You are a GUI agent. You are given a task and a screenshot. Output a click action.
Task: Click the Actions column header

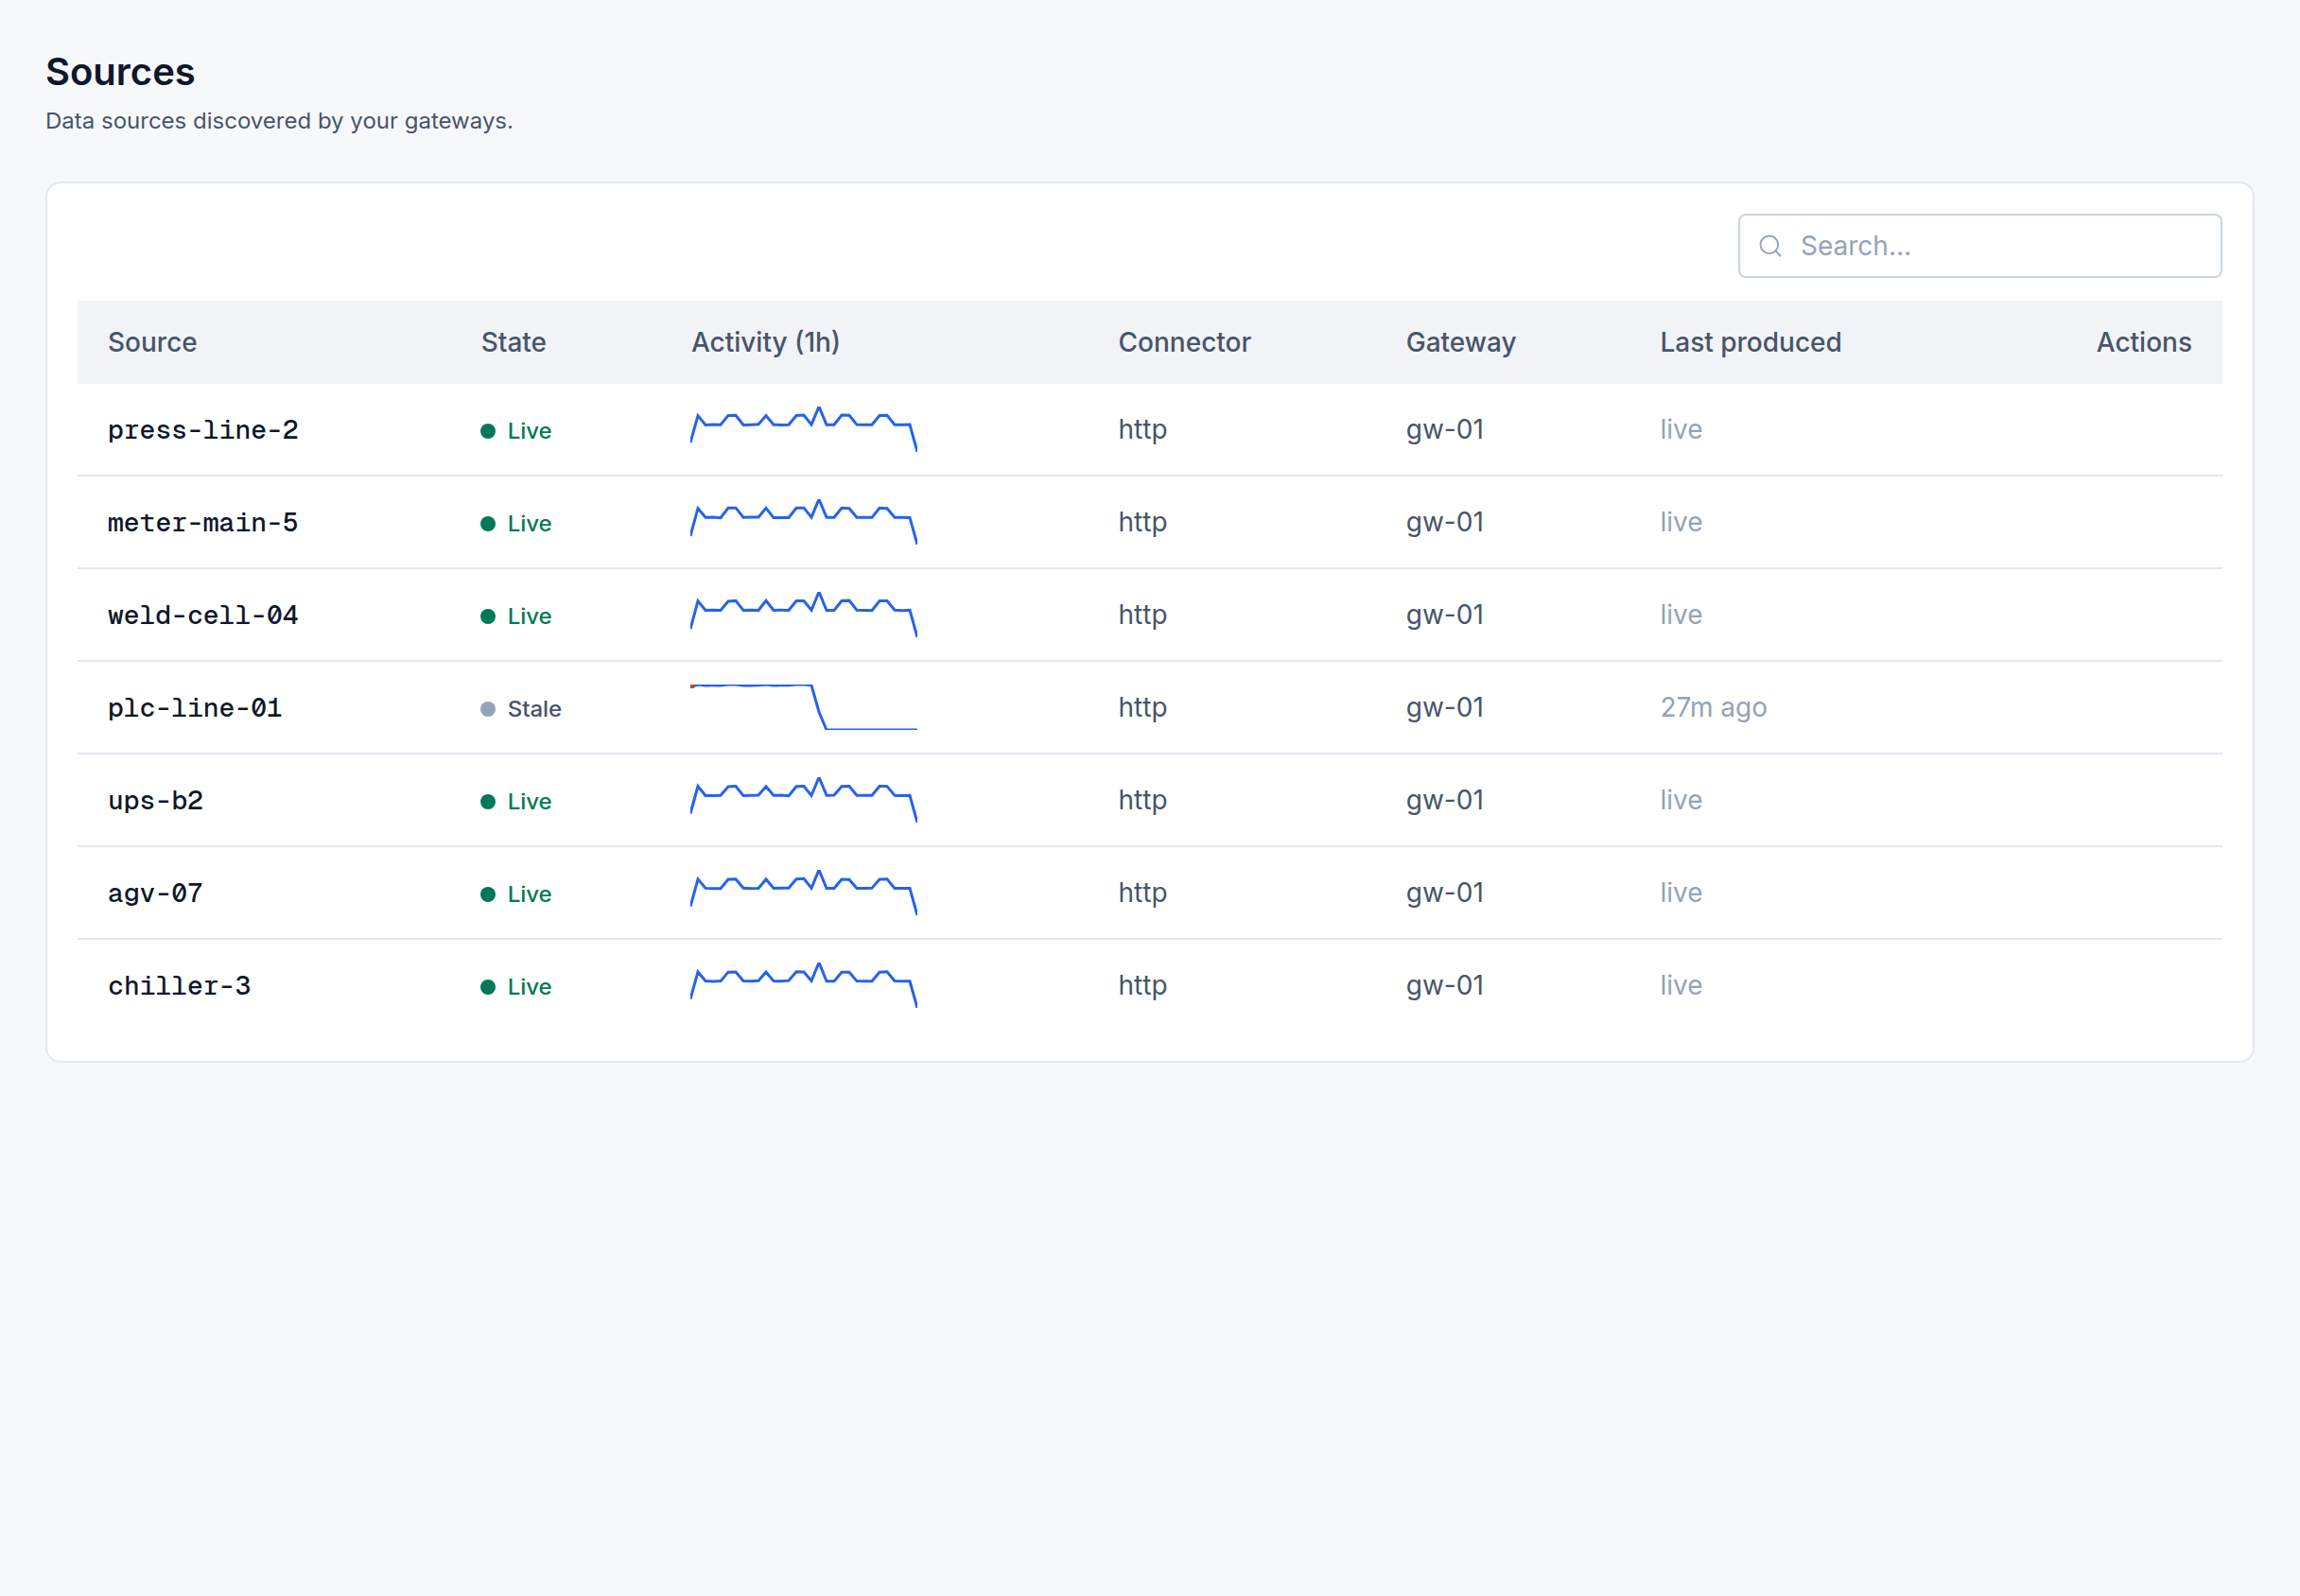(2143, 342)
